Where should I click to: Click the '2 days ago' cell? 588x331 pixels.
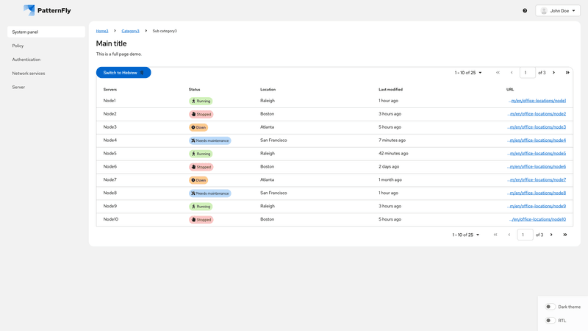389,166
